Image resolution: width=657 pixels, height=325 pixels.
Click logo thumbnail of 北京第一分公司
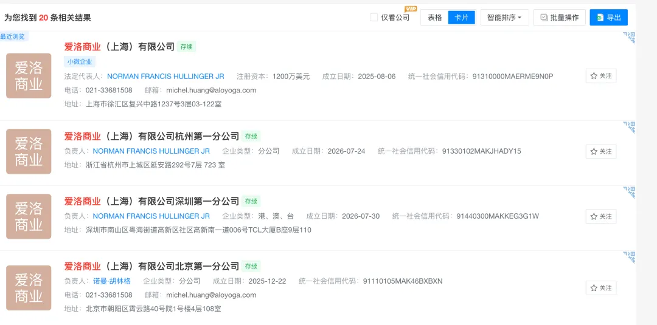coord(29,288)
